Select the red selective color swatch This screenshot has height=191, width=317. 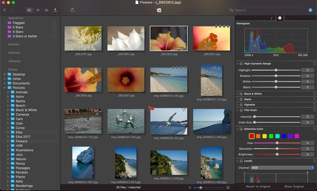251,136
